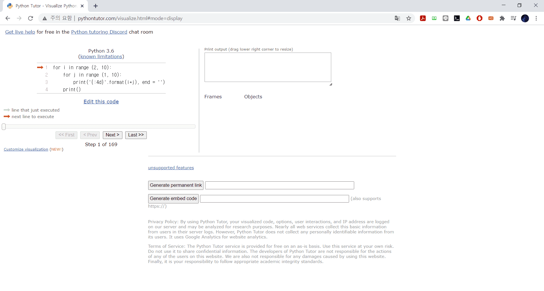Click the green square extension icon
Screen dimensions: 544x291
tap(434, 18)
